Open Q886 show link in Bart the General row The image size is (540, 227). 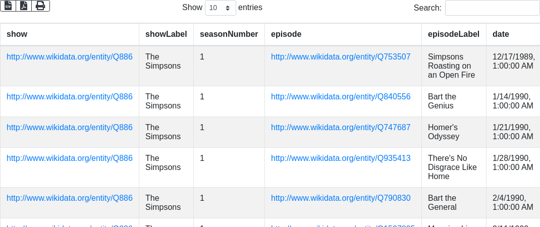coord(70,198)
